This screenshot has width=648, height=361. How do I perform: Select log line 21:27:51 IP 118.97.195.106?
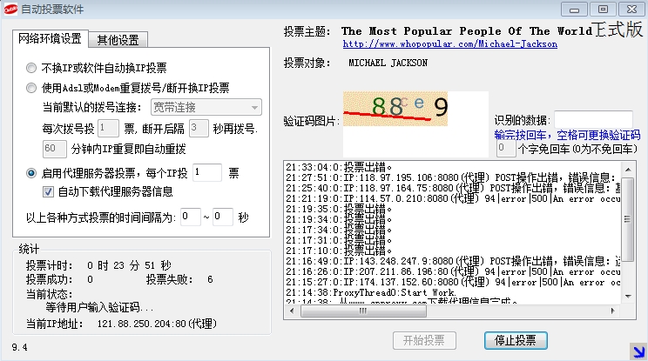coord(453,177)
